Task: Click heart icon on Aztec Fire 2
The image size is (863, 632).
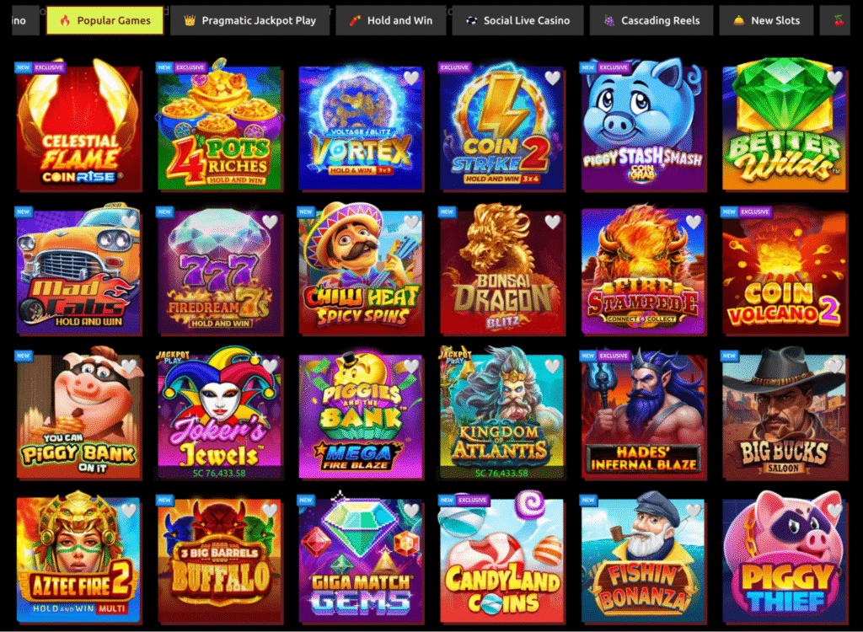Action: (129, 511)
